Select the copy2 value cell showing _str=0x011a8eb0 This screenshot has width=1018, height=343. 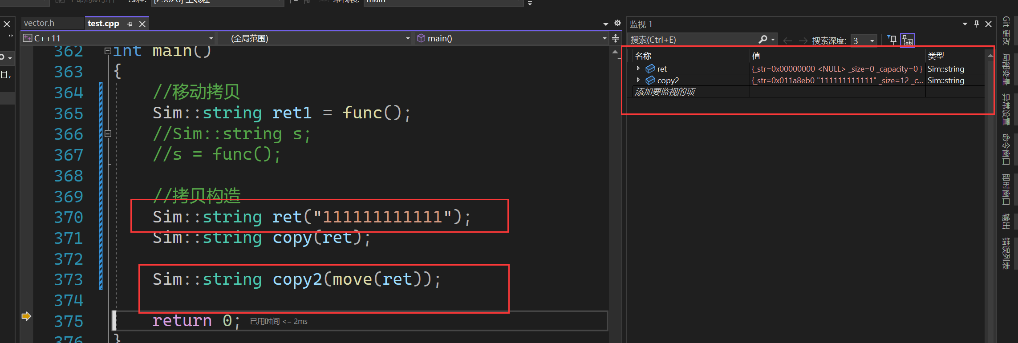838,81
